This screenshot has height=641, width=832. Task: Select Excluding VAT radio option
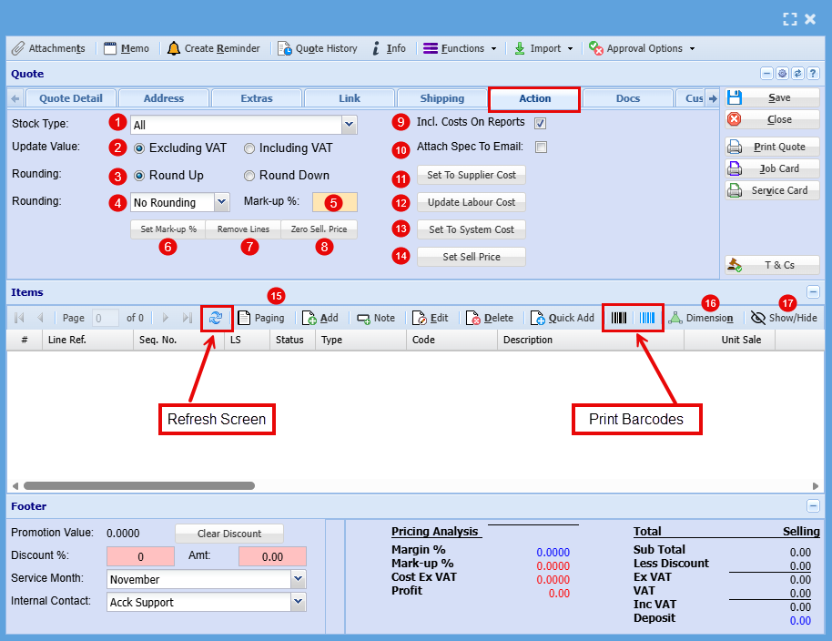coord(139,148)
